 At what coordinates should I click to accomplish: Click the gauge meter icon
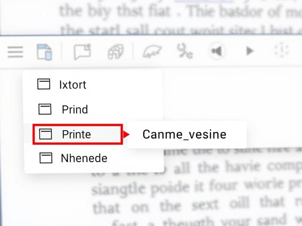click(152, 52)
